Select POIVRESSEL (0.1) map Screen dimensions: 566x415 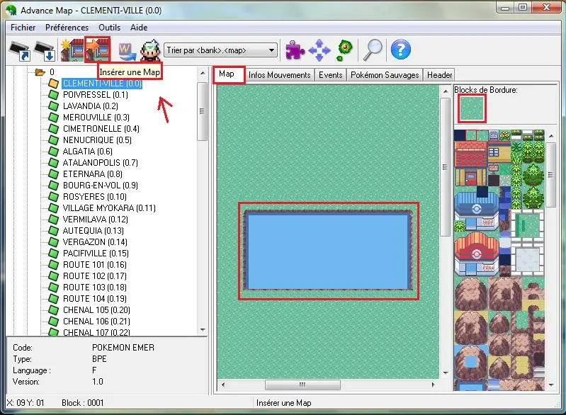tap(96, 95)
